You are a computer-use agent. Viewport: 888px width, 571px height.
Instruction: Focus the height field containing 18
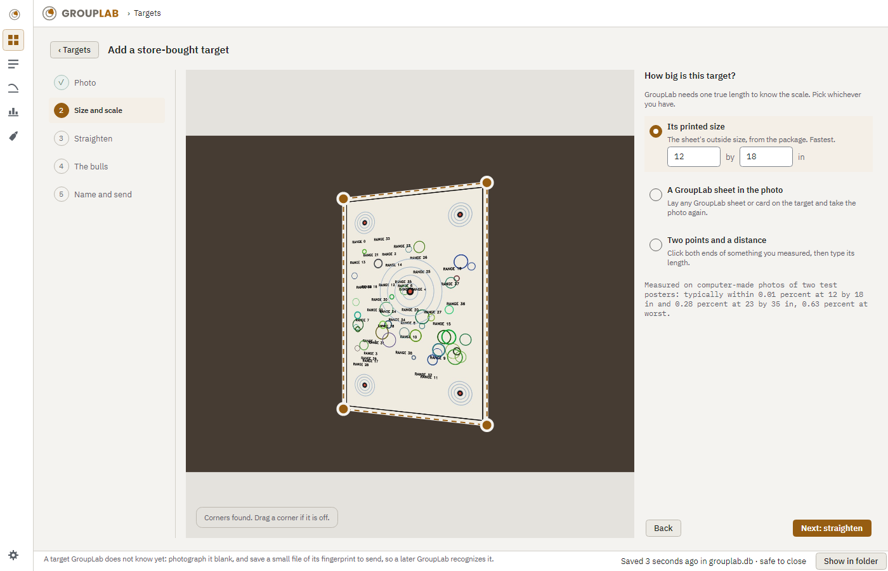click(766, 157)
